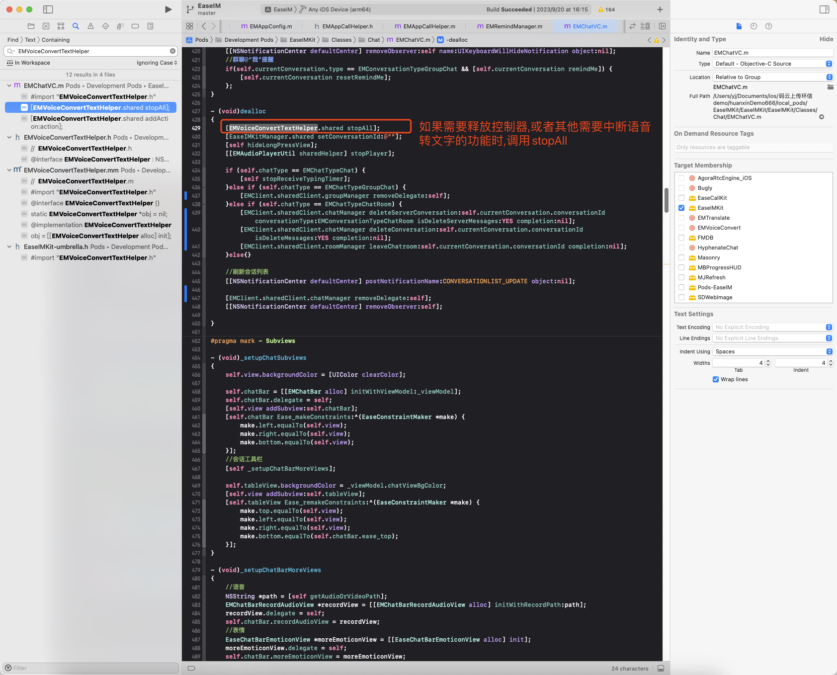Check the Bugly target membership
This screenshot has width=837, height=675.
(681, 188)
